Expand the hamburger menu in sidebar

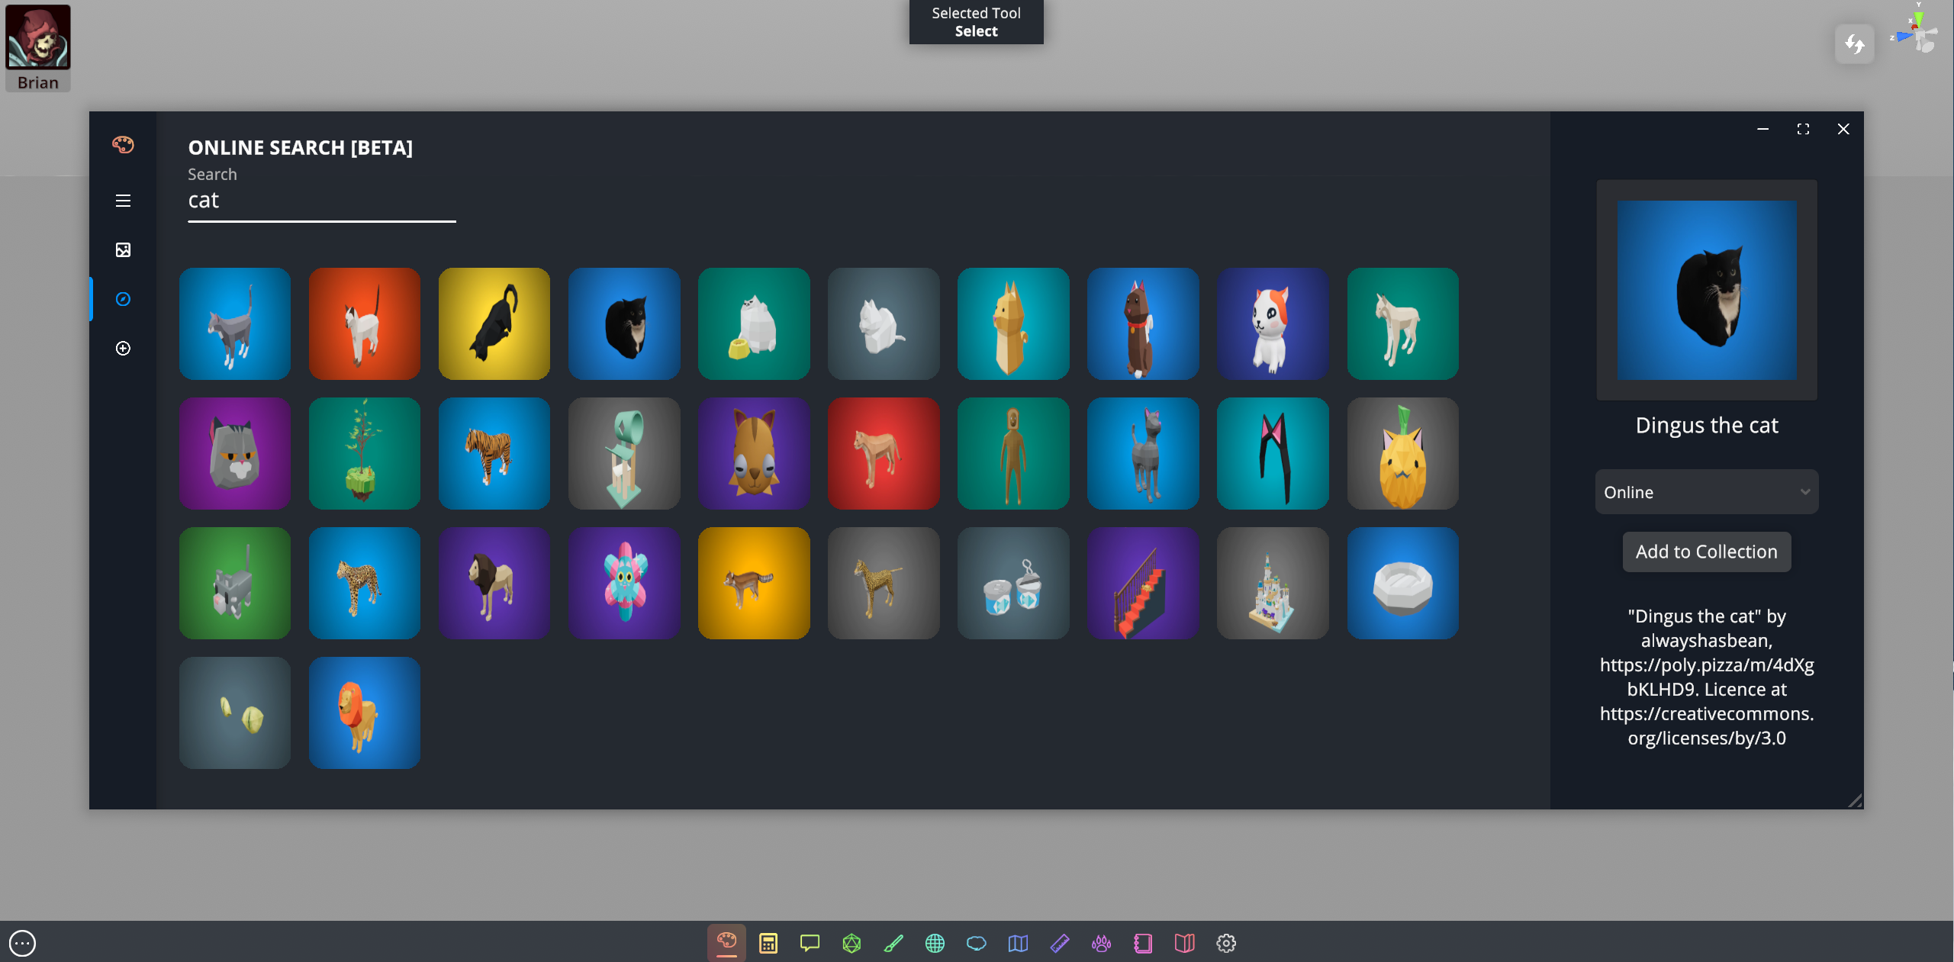point(123,201)
